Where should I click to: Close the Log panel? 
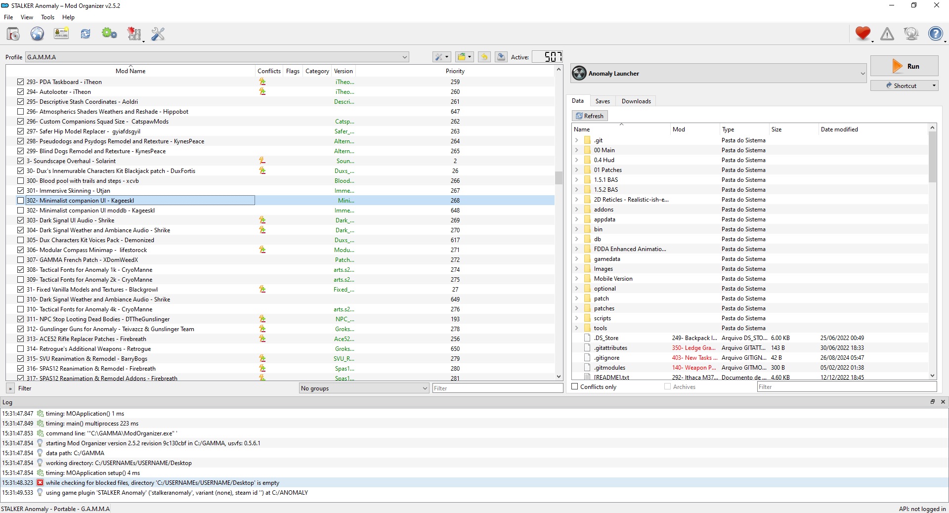tap(943, 402)
